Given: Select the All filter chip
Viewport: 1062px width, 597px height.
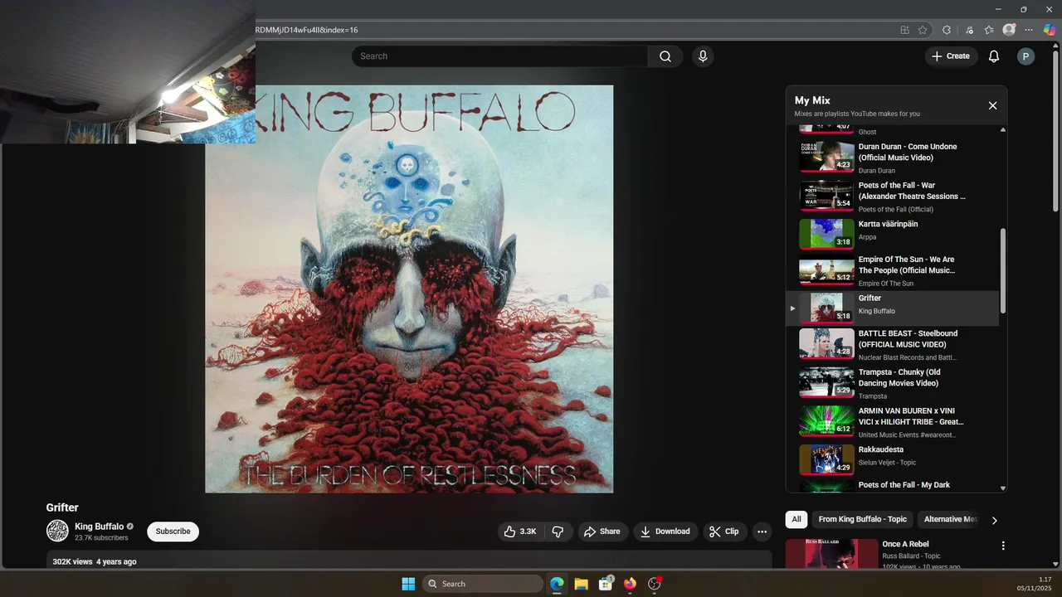Looking at the screenshot, I should tap(796, 520).
